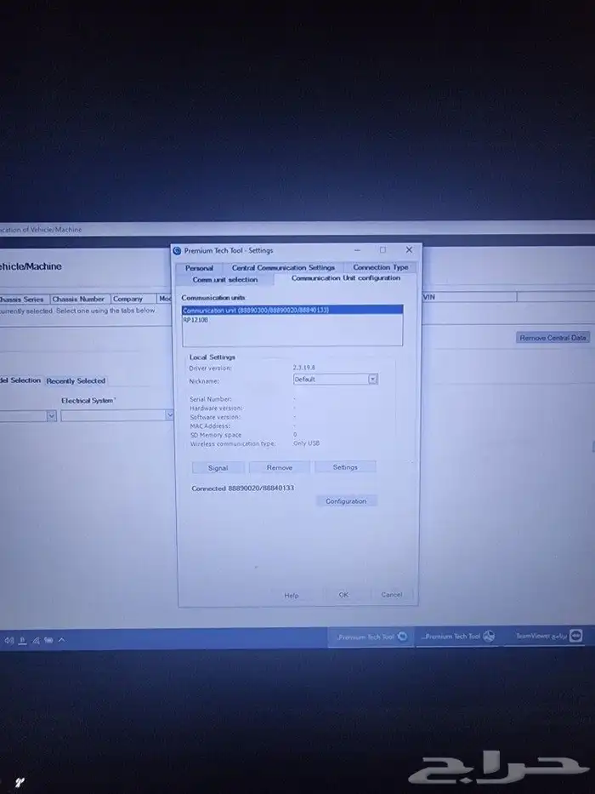Minimize the Settings dialog
This screenshot has height=794, width=595.
(x=357, y=250)
